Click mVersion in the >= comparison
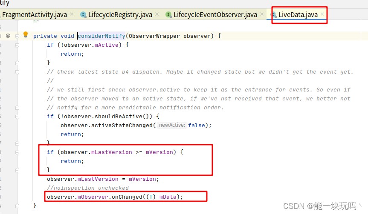This screenshot has height=214, width=368. [159, 152]
